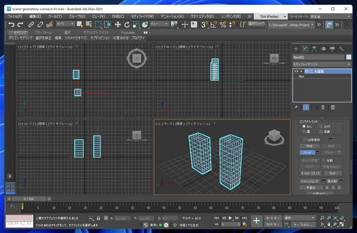
Task: Click the Box002 object color swatch
Action: (x=349, y=57)
